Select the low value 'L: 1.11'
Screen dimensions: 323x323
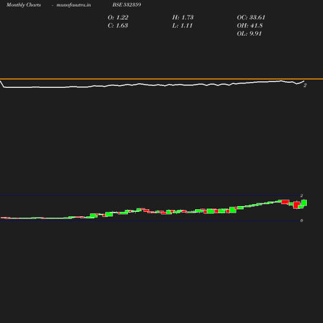pyautogui.click(x=182, y=26)
